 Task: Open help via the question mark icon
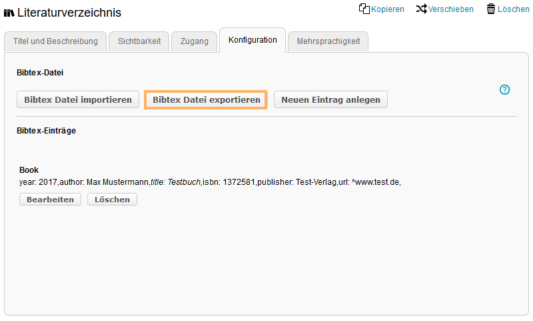[504, 89]
